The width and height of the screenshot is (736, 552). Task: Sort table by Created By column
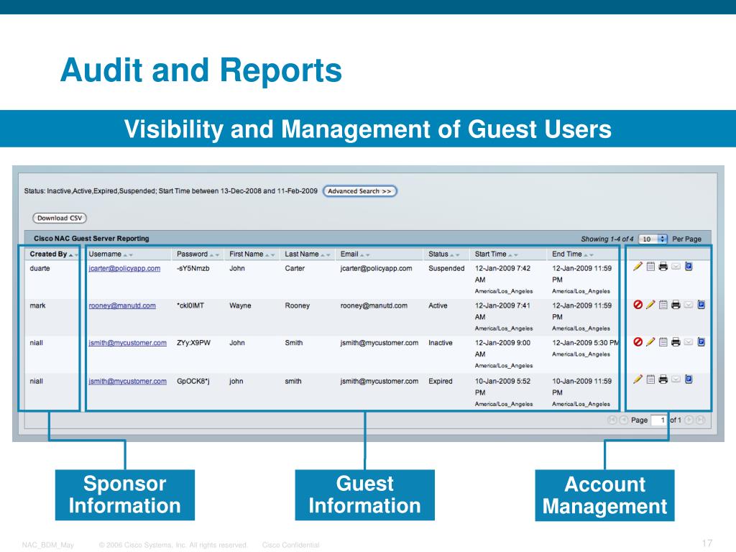[x=48, y=254]
